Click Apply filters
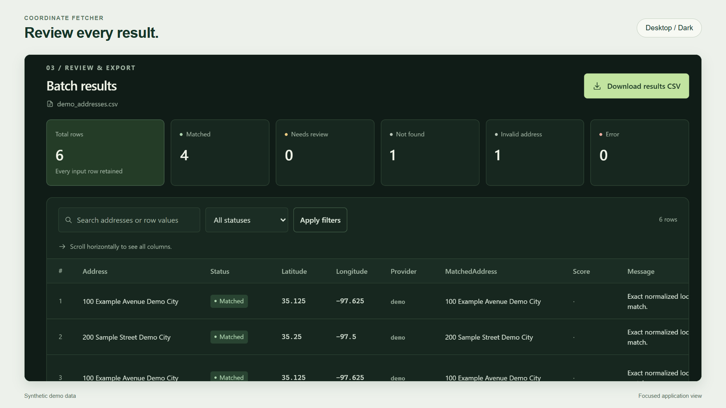 pos(320,220)
